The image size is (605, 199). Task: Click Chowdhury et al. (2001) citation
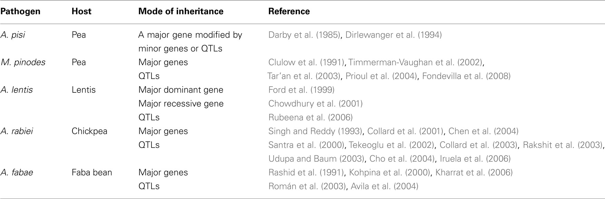point(315,104)
